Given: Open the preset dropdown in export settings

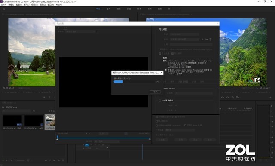Looking at the screenshot, I should 184,40.
